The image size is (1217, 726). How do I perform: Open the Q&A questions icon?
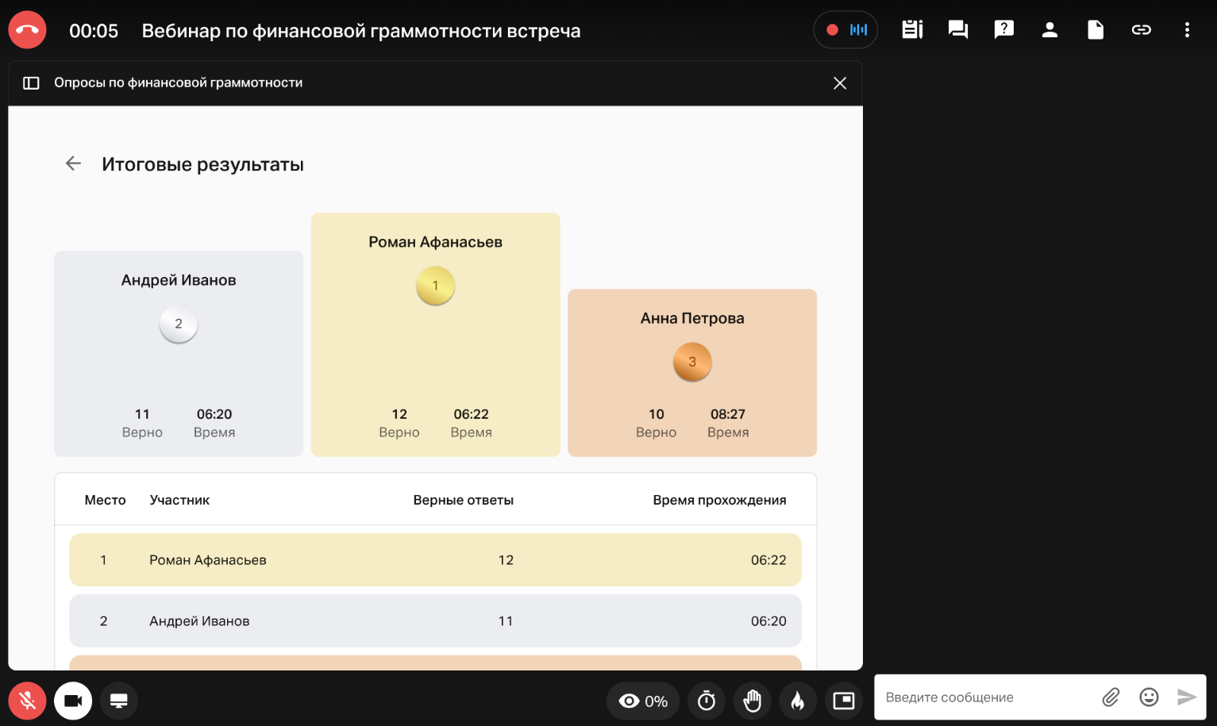click(1004, 30)
